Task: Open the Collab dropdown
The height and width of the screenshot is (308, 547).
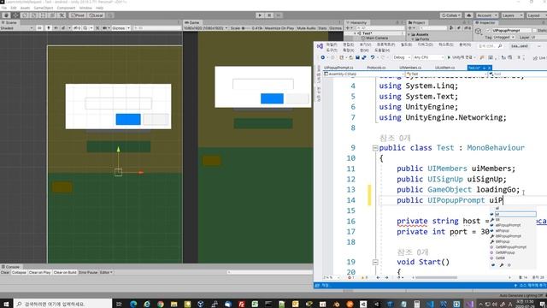Action: click(450, 15)
